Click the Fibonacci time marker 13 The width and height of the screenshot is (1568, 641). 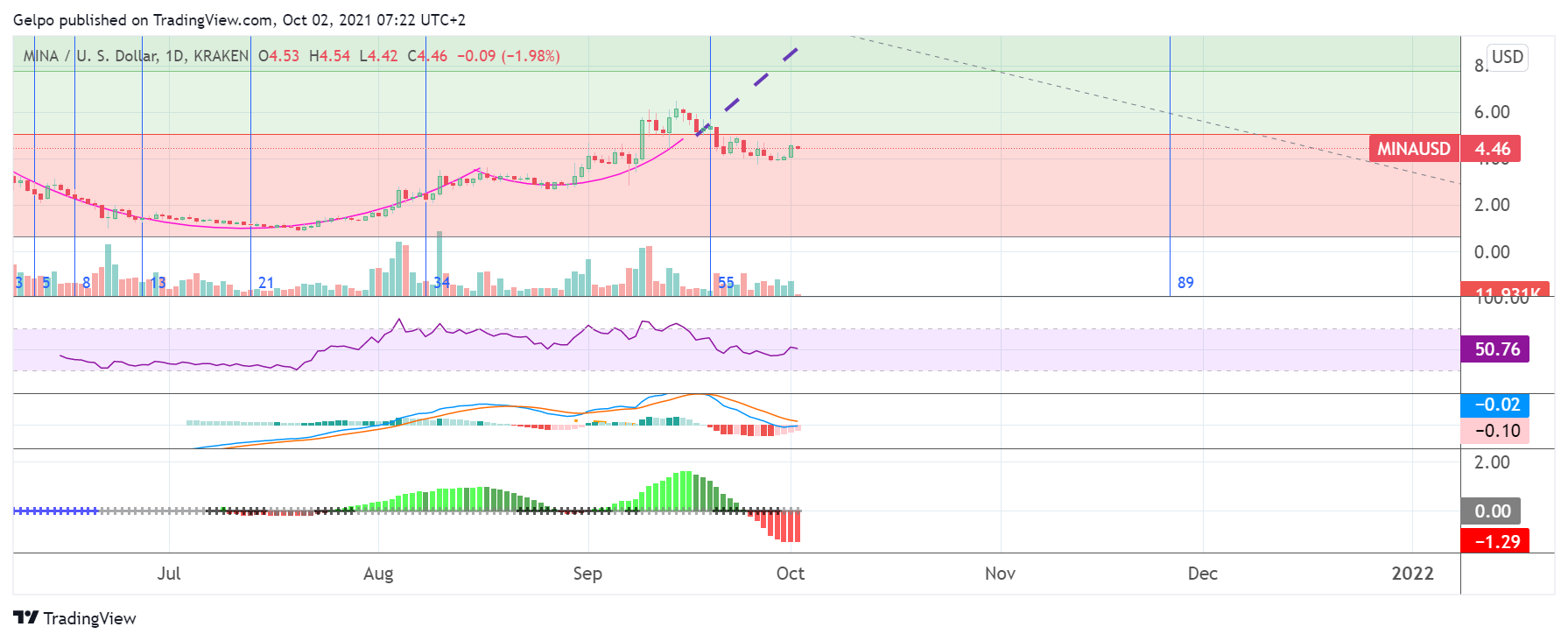158,283
